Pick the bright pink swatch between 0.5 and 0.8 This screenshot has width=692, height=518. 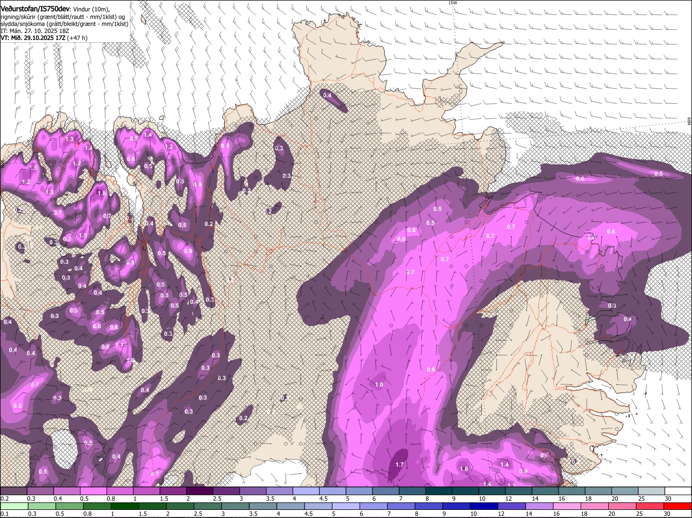[94, 491]
